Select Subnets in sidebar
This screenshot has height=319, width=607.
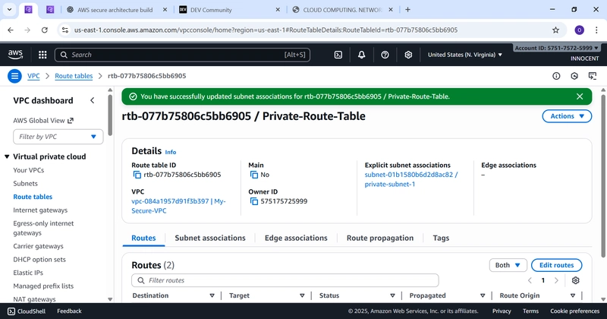[26, 183]
